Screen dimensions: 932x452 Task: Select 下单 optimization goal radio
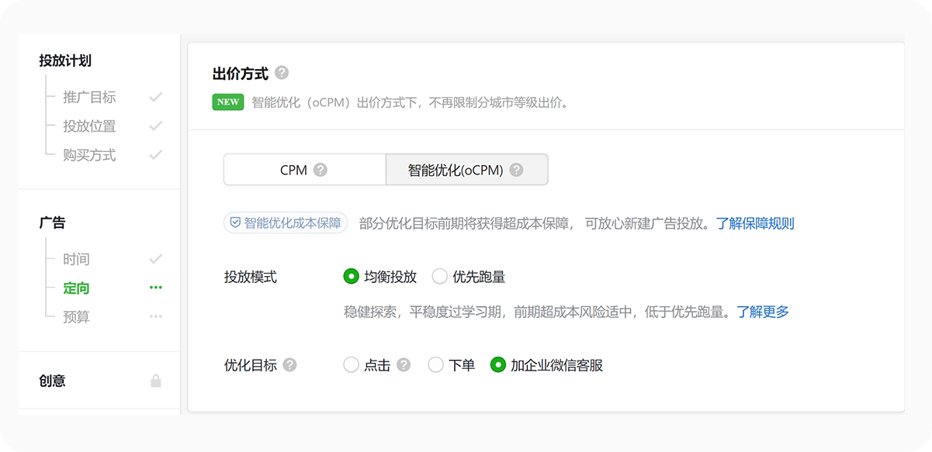(x=435, y=364)
